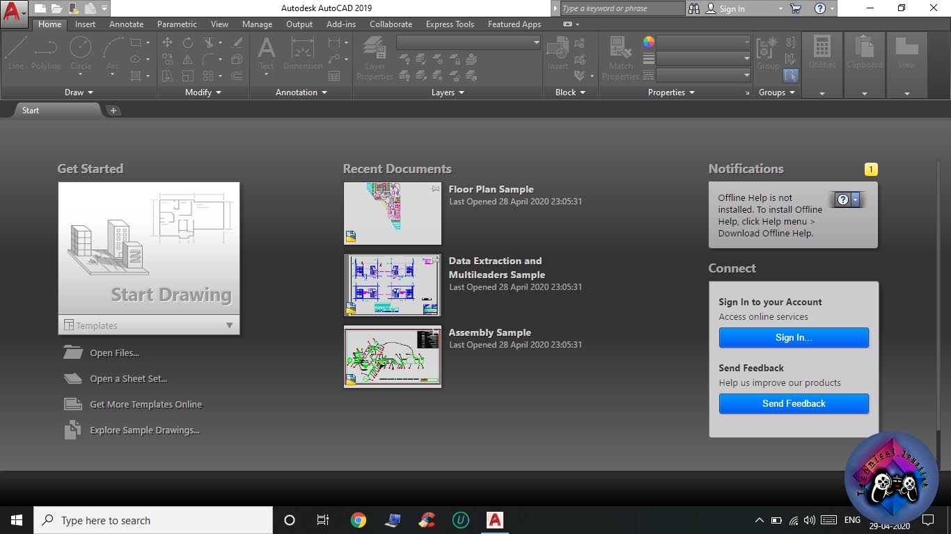The width and height of the screenshot is (951, 534).
Task: Pin the Floor Plan Sample document
Action: [x=436, y=188]
